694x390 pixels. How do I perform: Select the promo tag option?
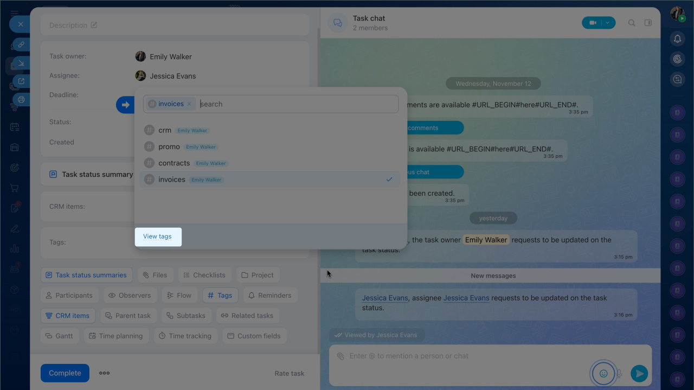[169, 147]
